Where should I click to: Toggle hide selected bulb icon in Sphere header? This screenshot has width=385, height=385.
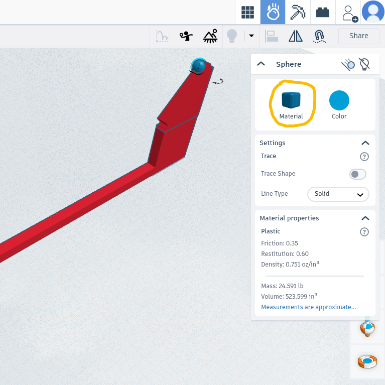364,64
